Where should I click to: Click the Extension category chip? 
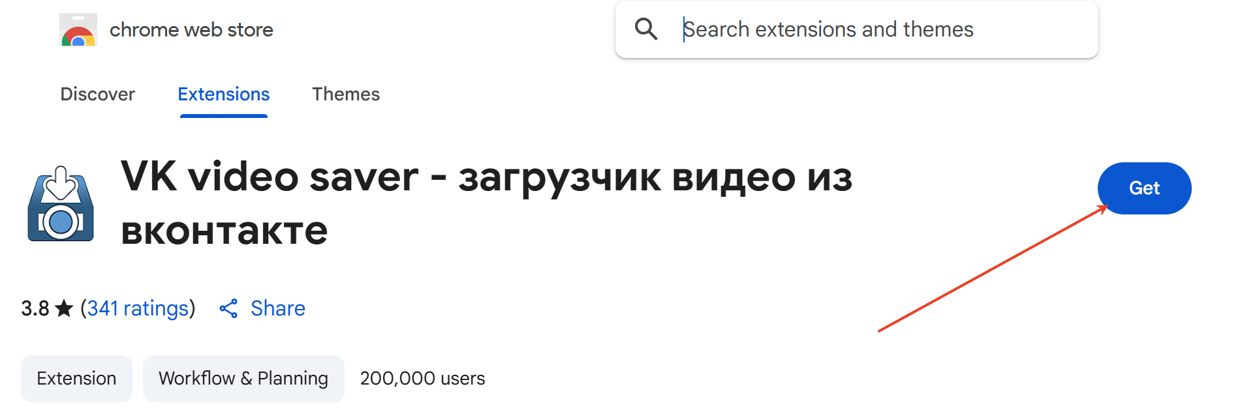tap(76, 378)
